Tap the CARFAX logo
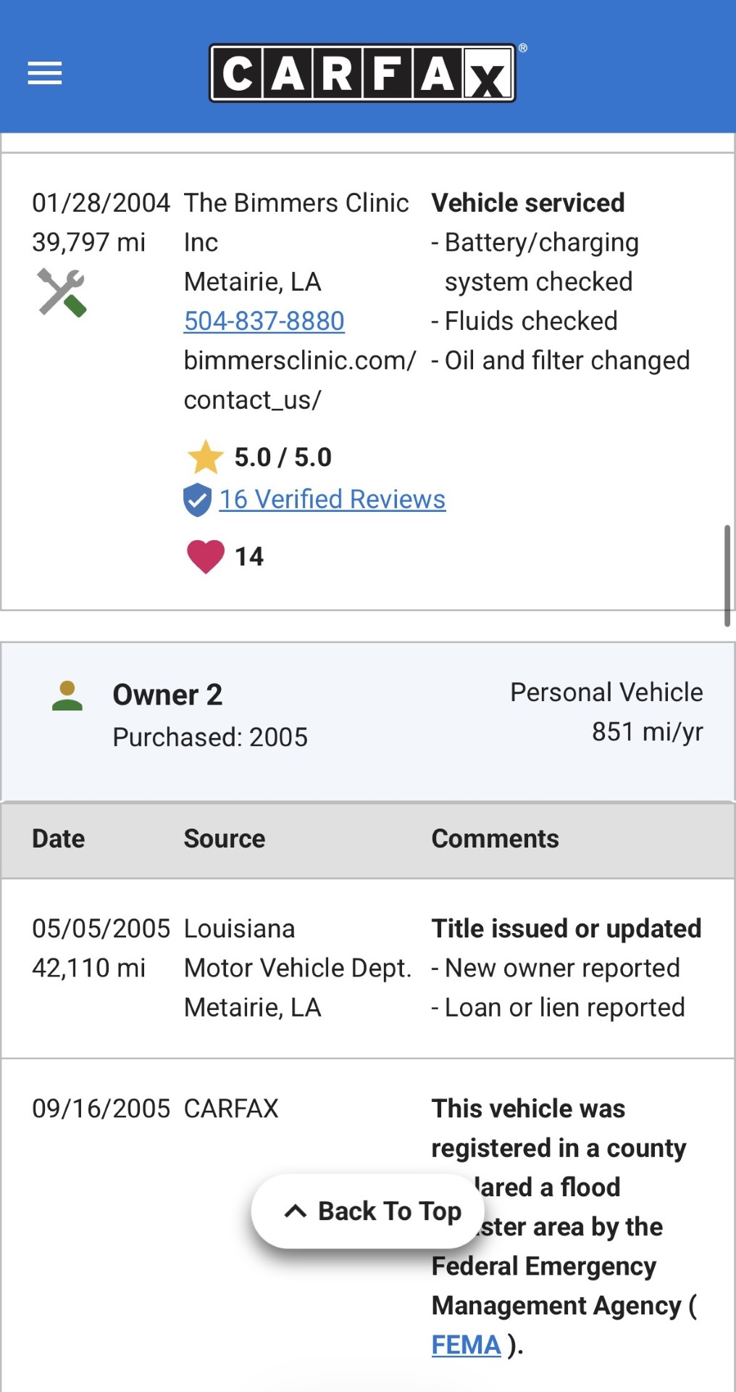This screenshot has height=1392, width=736. pos(363,73)
